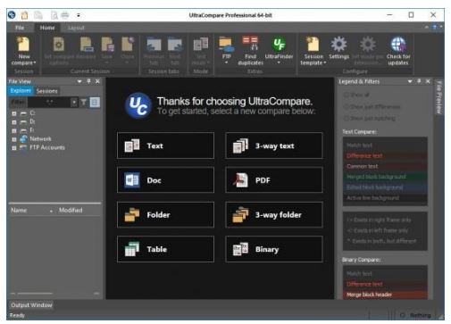The image size is (451, 324).
Task: Open File View panel options dropdown
Action: [79, 81]
